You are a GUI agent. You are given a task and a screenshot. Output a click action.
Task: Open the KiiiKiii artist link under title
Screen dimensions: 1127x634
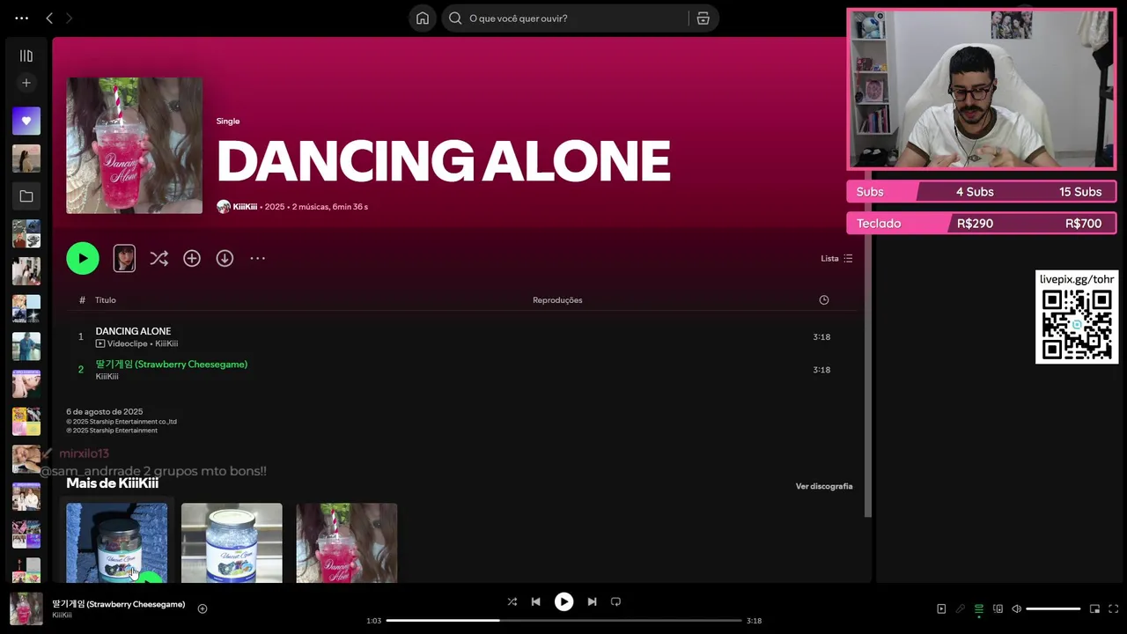(x=245, y=207)
